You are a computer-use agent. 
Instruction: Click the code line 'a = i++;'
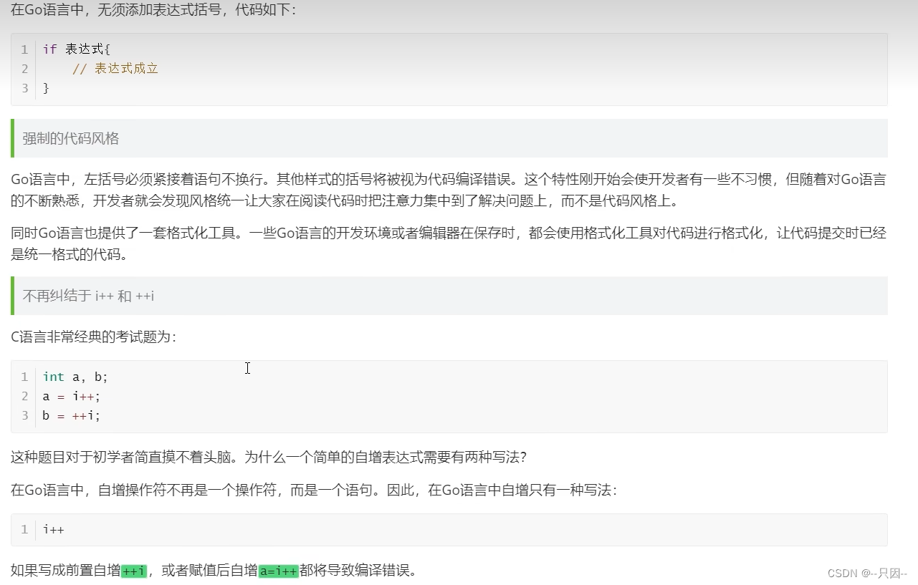pyautogui.click(x=72, y=396)
